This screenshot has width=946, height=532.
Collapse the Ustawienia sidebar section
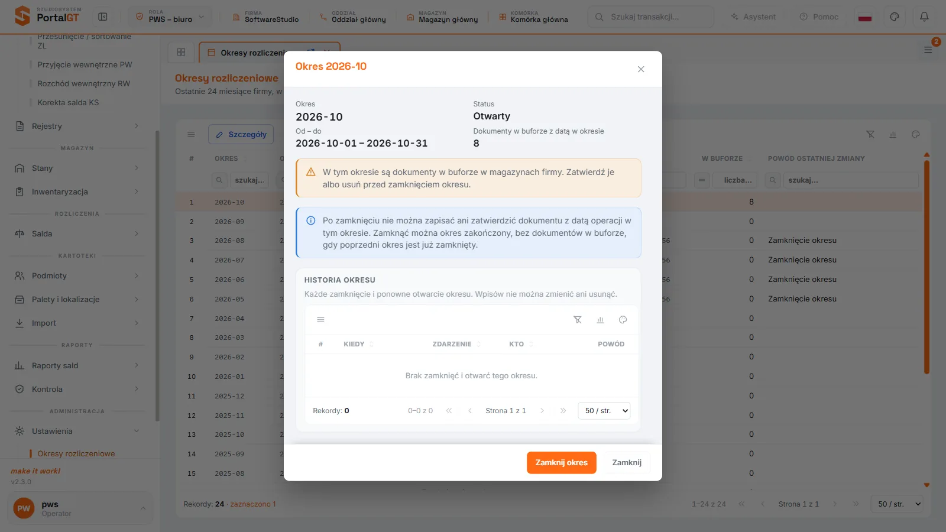pos(77,431)
